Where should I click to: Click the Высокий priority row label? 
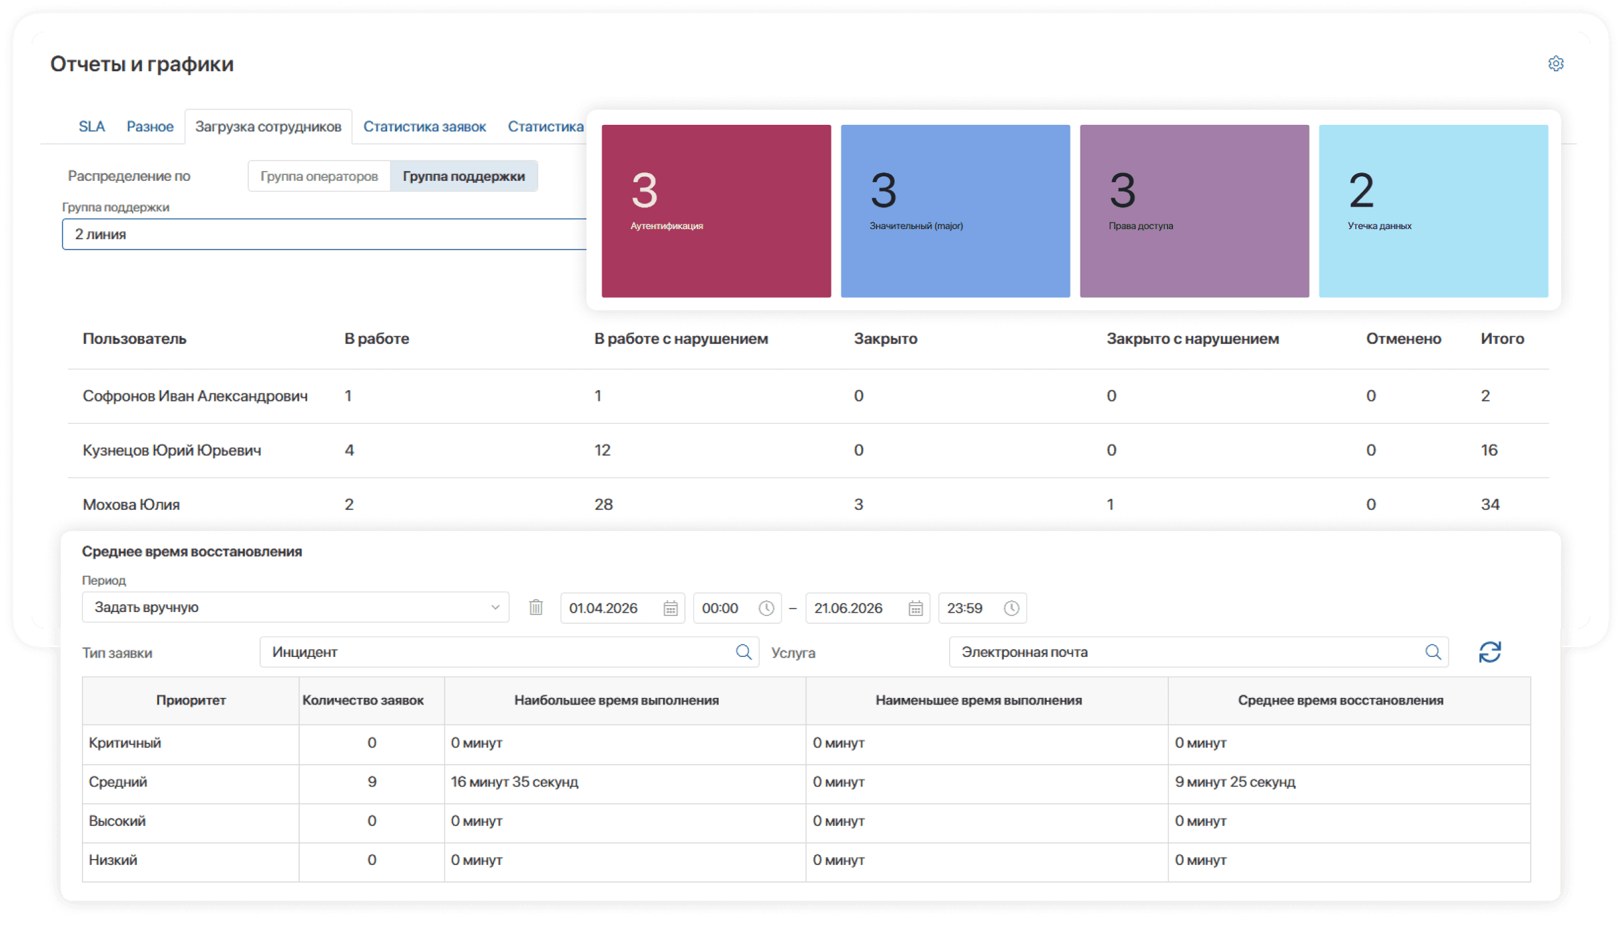[x=117, y=821]
